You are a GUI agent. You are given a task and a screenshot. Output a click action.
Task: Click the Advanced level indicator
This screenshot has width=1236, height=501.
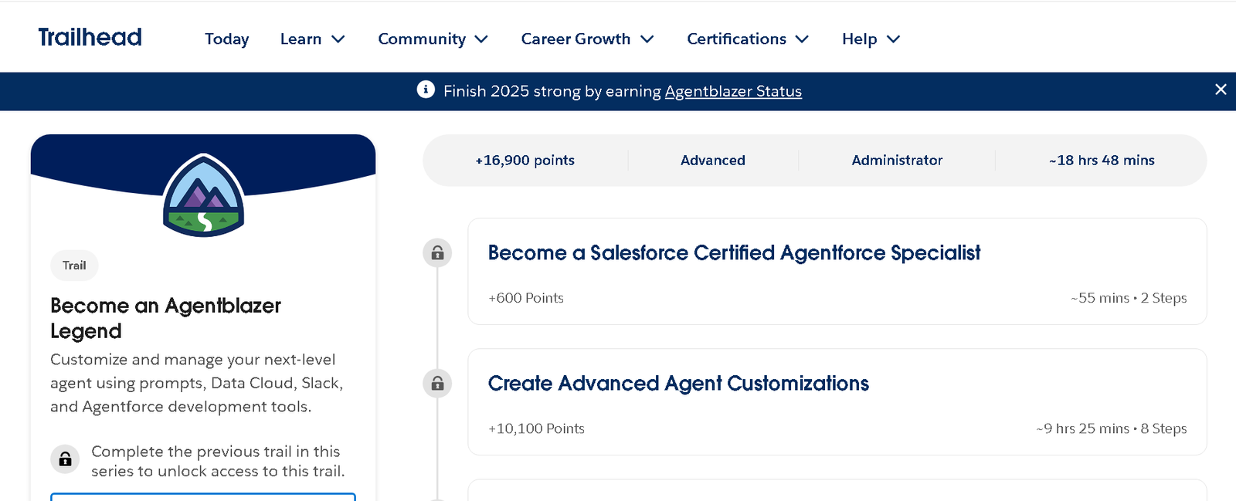point(712,161)
